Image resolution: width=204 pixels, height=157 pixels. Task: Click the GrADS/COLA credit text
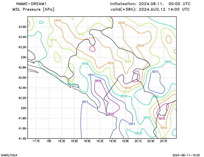[9, 155]
